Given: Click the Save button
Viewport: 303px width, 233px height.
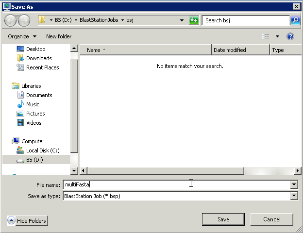Looking at the screenshot, I should (x=223, y=219).
